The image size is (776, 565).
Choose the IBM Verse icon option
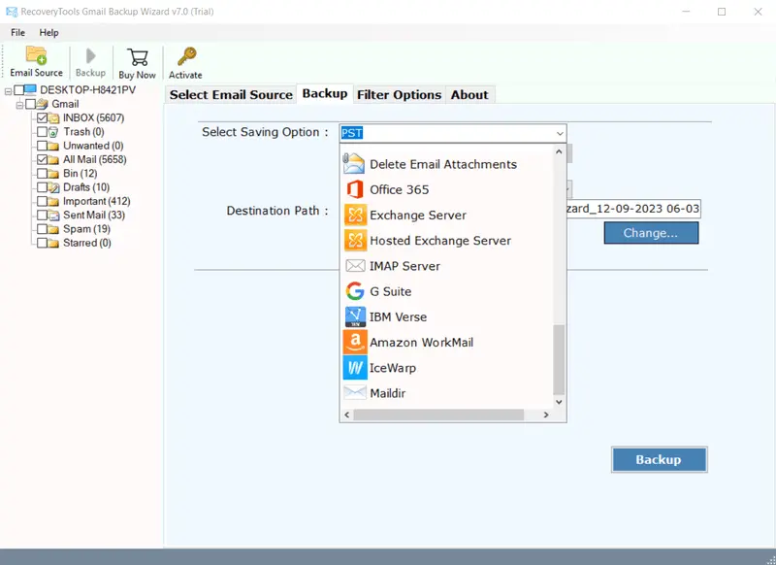pyautogui.click(x=354, y=316)
